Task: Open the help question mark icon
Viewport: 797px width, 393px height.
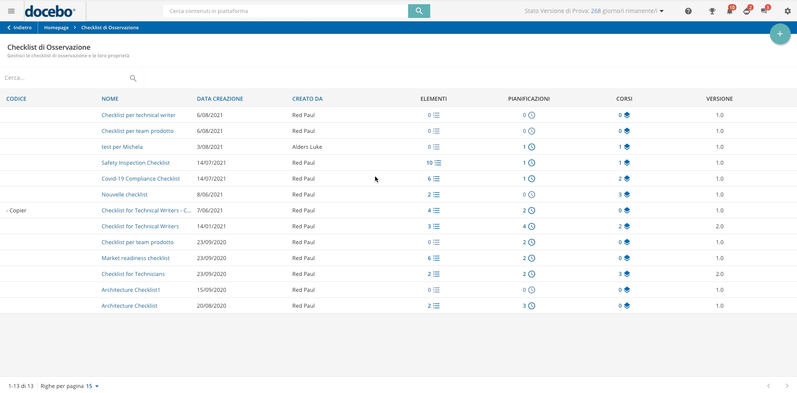Action: (x=688, y=11)
